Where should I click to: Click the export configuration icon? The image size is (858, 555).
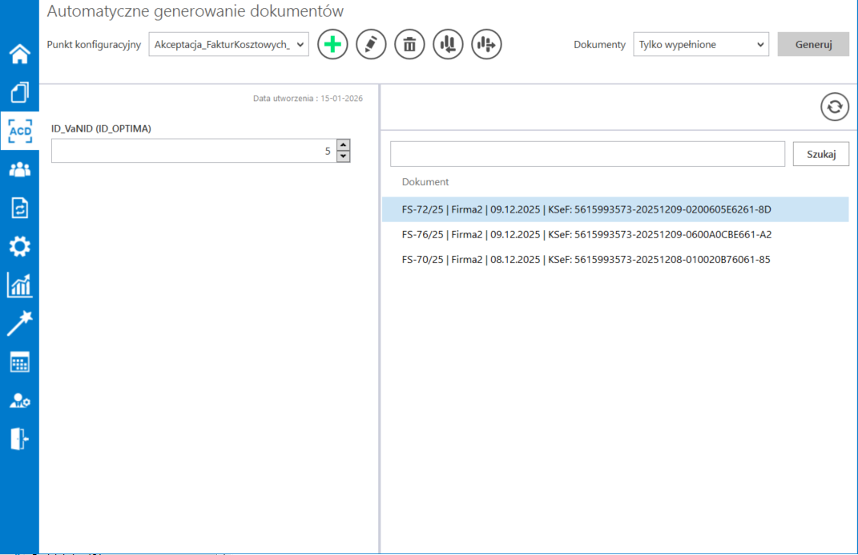pos(486,44)
